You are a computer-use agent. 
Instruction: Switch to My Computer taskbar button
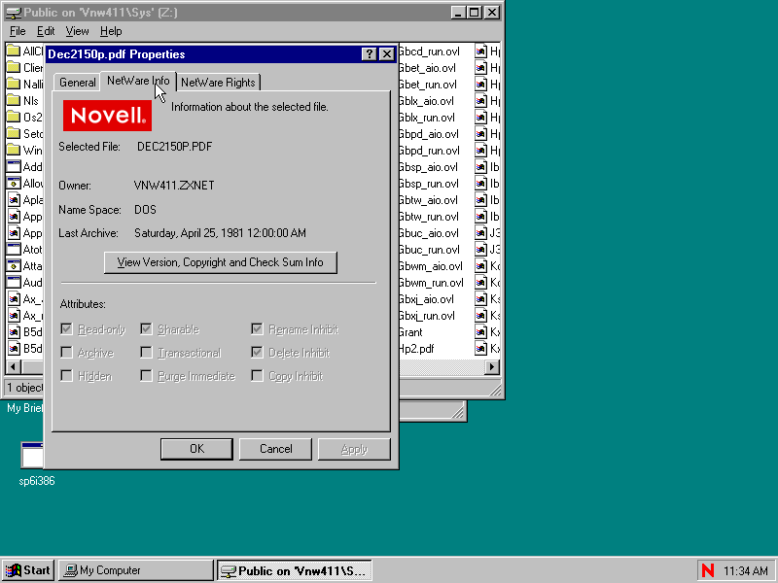tap(135, 570)
